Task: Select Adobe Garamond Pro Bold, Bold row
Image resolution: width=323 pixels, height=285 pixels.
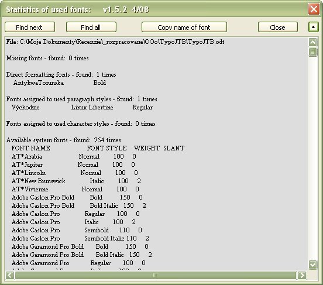Action: point(80,246)
